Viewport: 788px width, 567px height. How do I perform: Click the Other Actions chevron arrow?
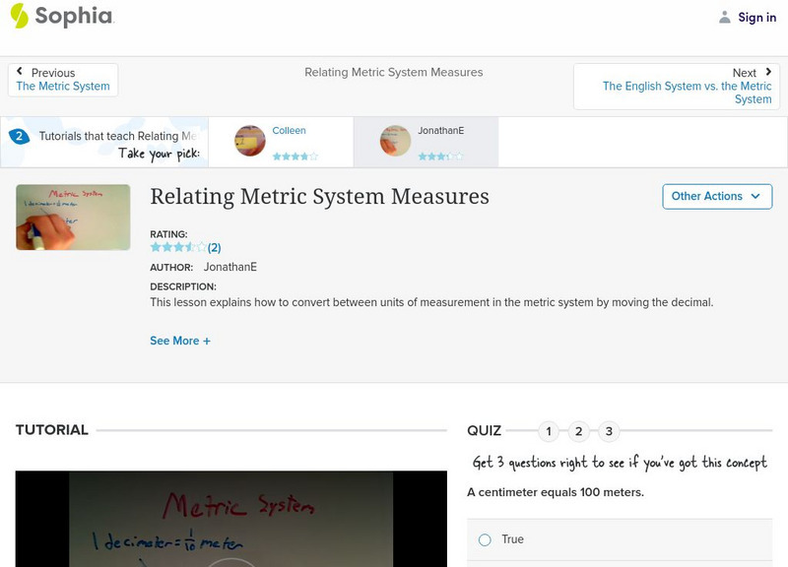755,197
